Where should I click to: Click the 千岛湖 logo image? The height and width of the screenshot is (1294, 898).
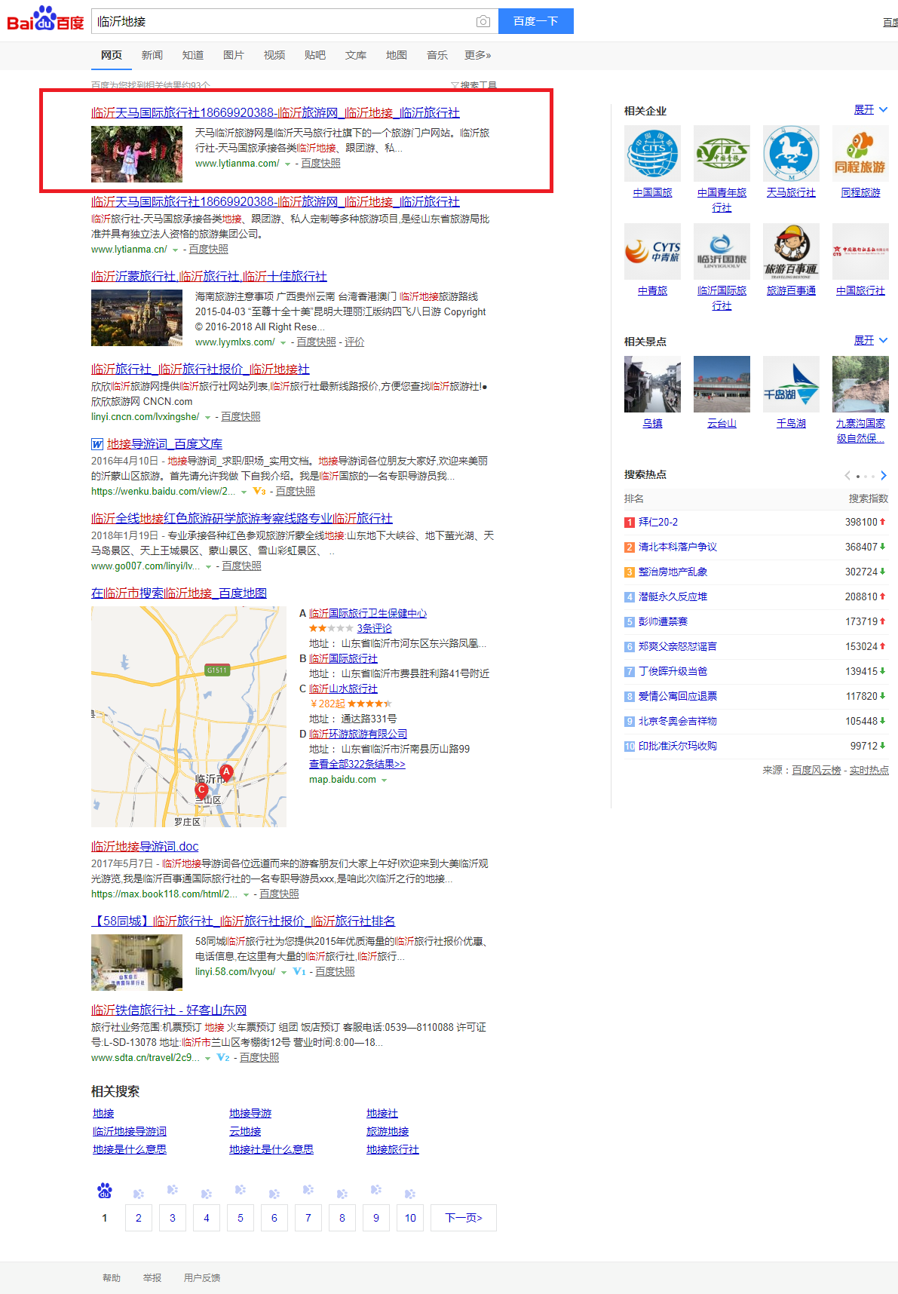791,384
